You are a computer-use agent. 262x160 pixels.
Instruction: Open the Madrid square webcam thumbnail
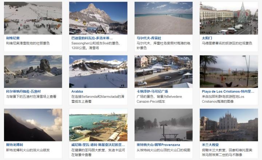pyautogui.click(x=229, y=18)
